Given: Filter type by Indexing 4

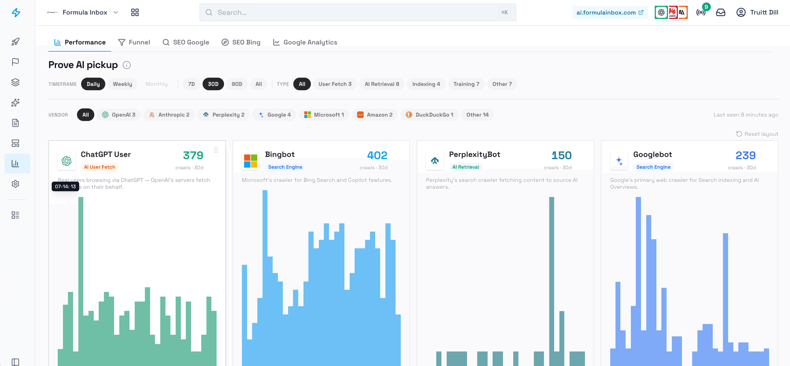Looking at the screenshot, I should coord(426,84).
